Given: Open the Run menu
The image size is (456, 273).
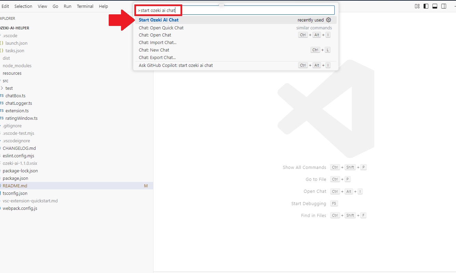Looking at the screenshot, I should click(x=68, y=6).
